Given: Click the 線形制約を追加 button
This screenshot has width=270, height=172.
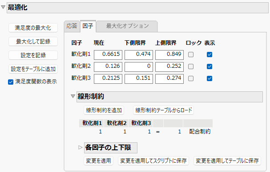Looking at the screenshot, I should [104, 110].
